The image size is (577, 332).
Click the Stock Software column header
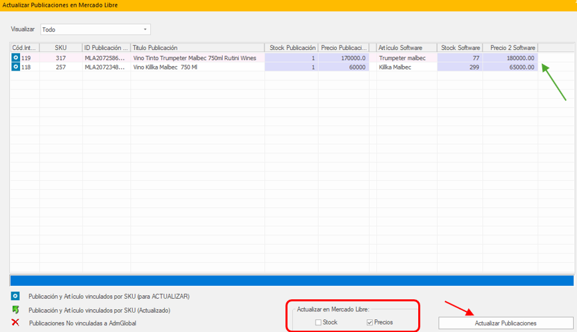(x=460, y=48)
